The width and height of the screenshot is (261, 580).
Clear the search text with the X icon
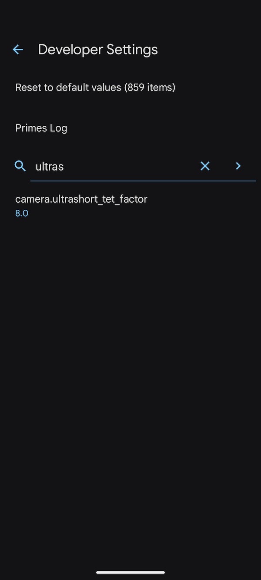pos(205,166)
